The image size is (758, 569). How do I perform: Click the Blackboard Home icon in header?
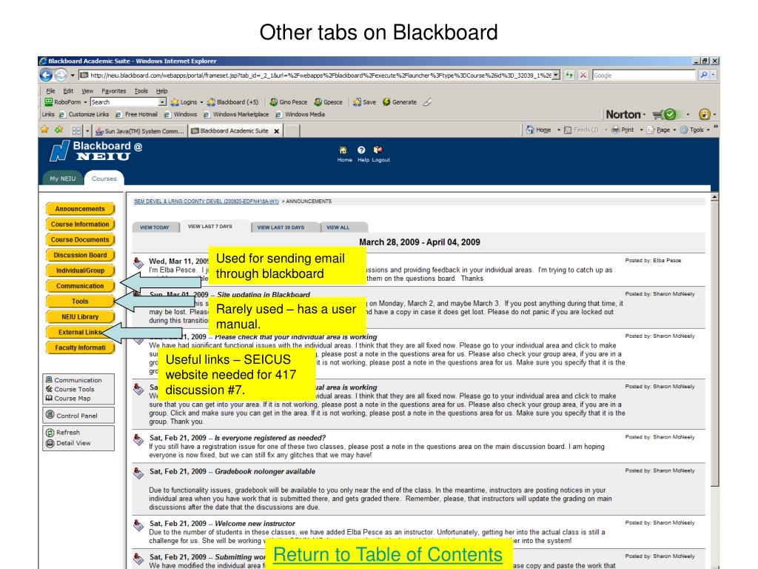[x=343, y=150]
